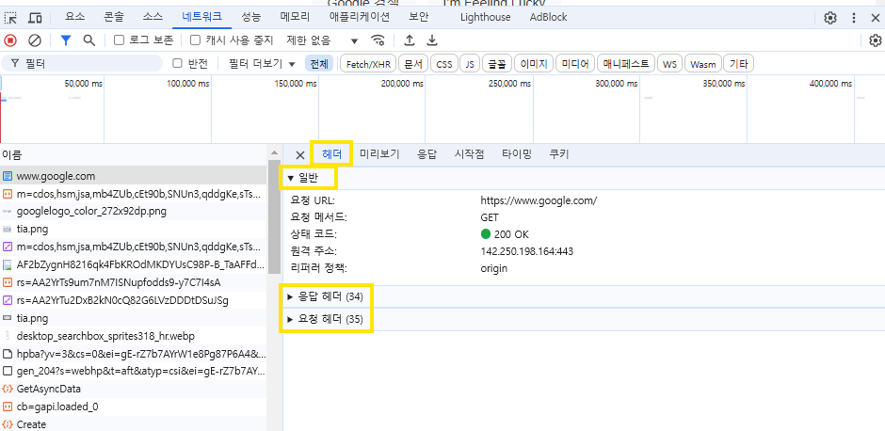
Task: Stop recording network log
Action: (10, 40)
